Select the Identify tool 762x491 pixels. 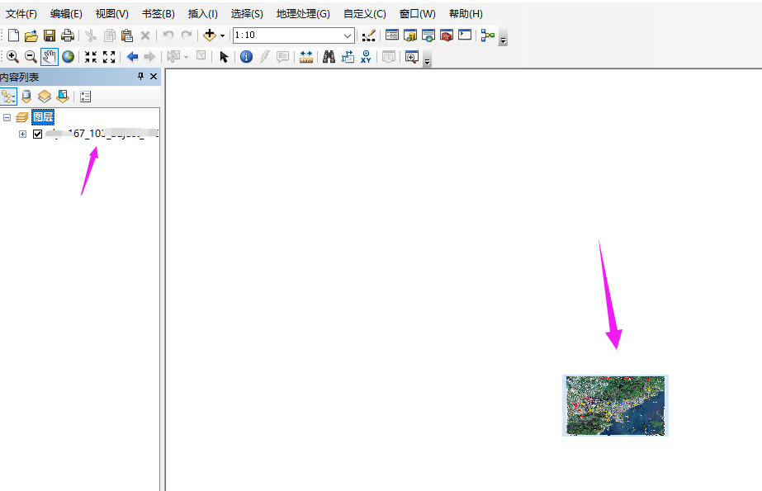(246, 56)
